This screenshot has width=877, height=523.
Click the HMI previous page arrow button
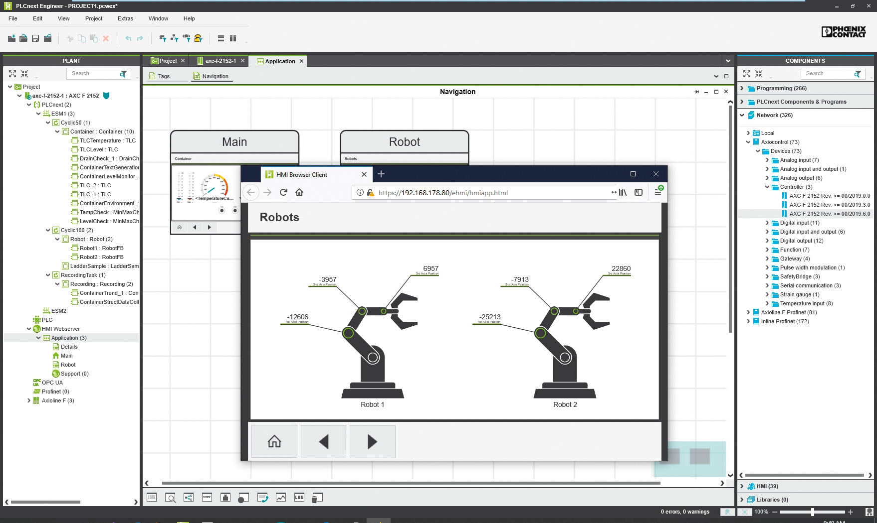point(323,441)
